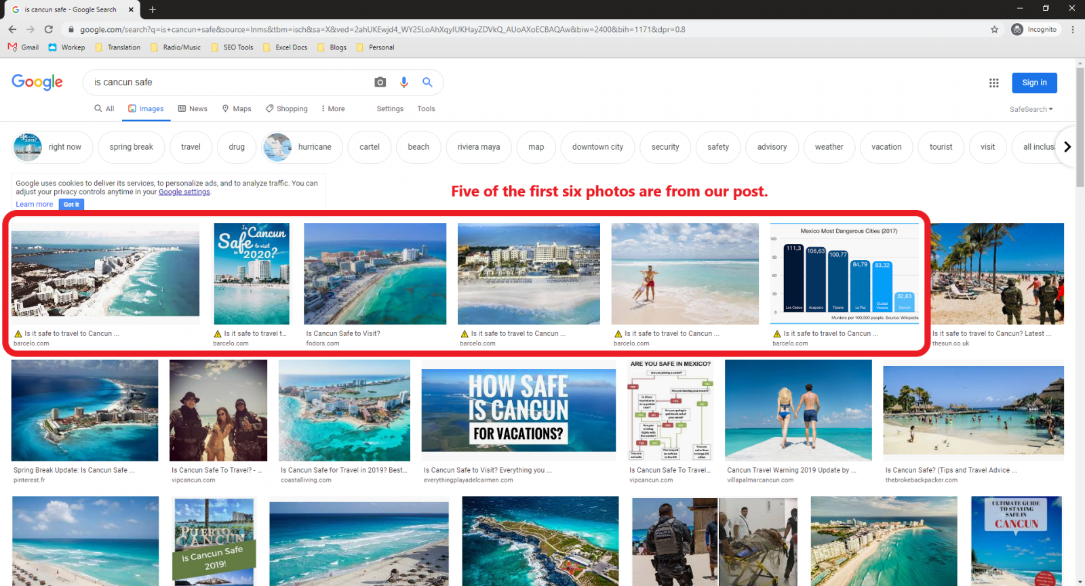Open the 'How Safe Is Cancun' thumbnail
The image size is (1085, 586).
tap(518, 411)
